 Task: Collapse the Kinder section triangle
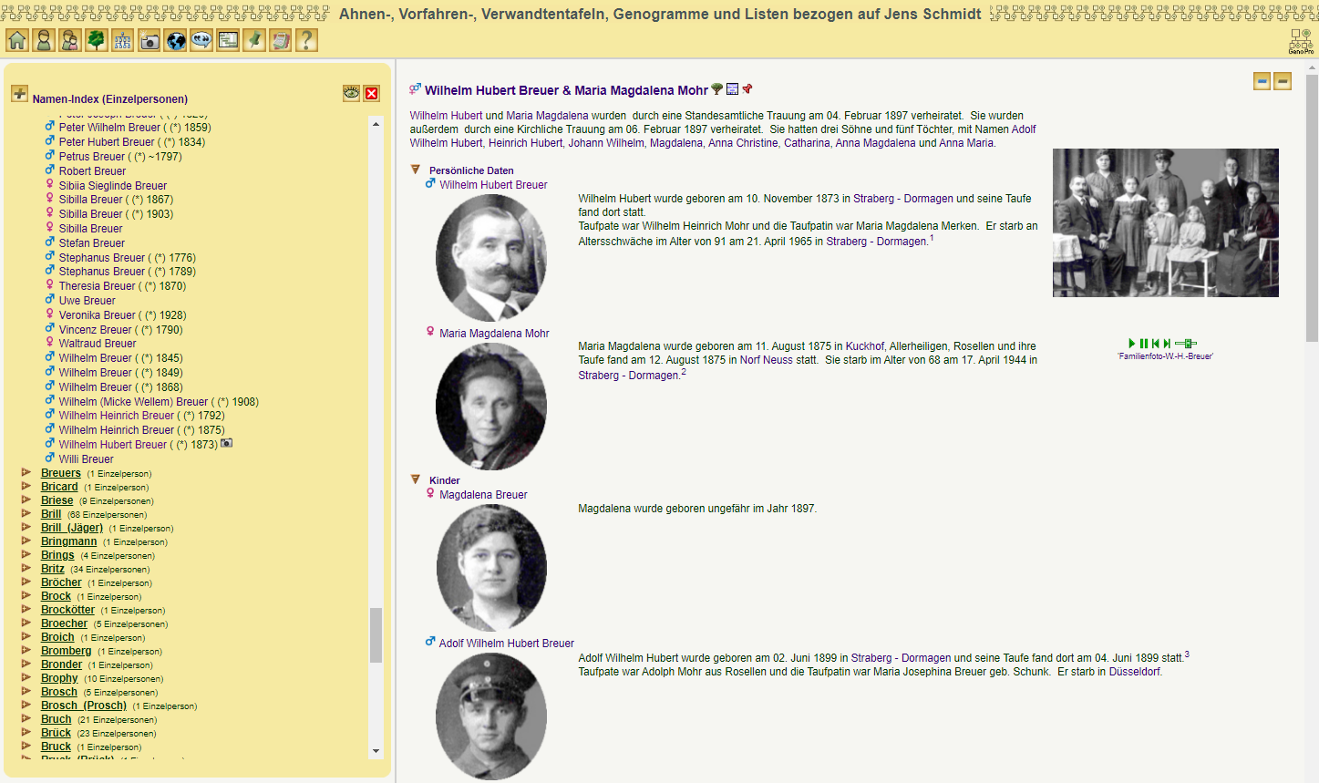click(416, 479)
